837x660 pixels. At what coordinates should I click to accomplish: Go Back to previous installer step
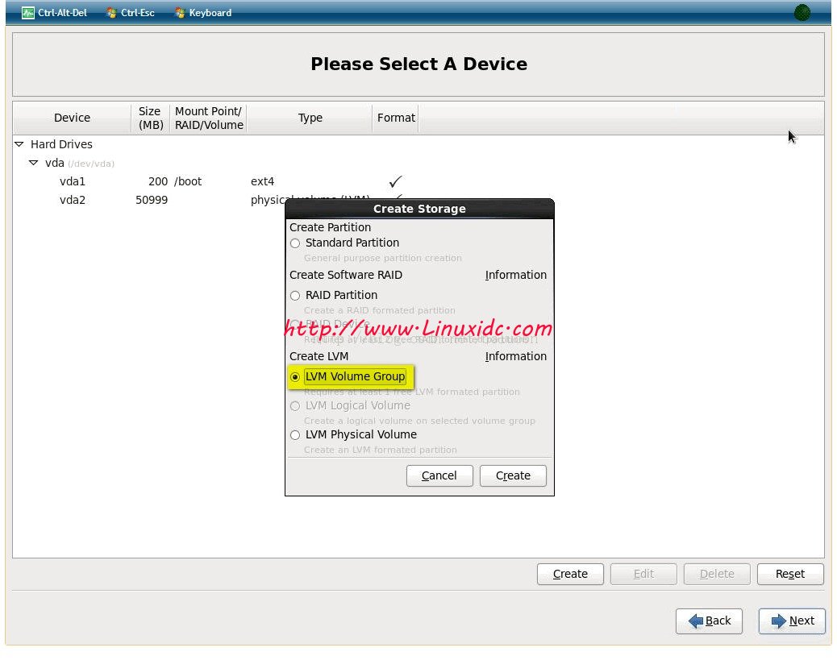(709, 621)
